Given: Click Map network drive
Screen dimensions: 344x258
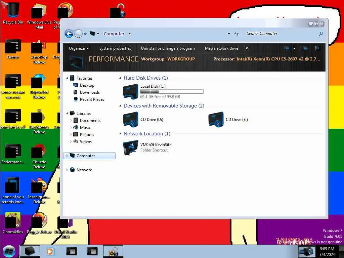Looking at the screenshot, I should click(221, 48).
